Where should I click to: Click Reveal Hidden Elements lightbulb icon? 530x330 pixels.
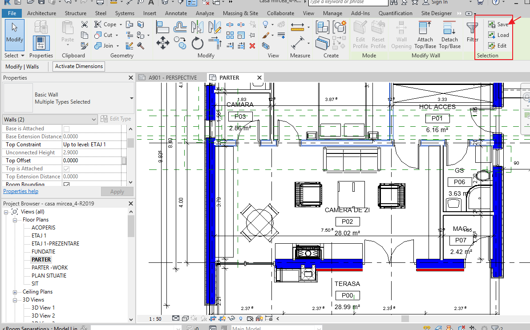click(241, 318)
